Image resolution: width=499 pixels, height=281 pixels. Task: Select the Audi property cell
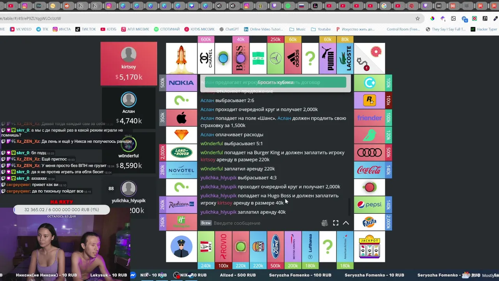click(x=370, y=152)
